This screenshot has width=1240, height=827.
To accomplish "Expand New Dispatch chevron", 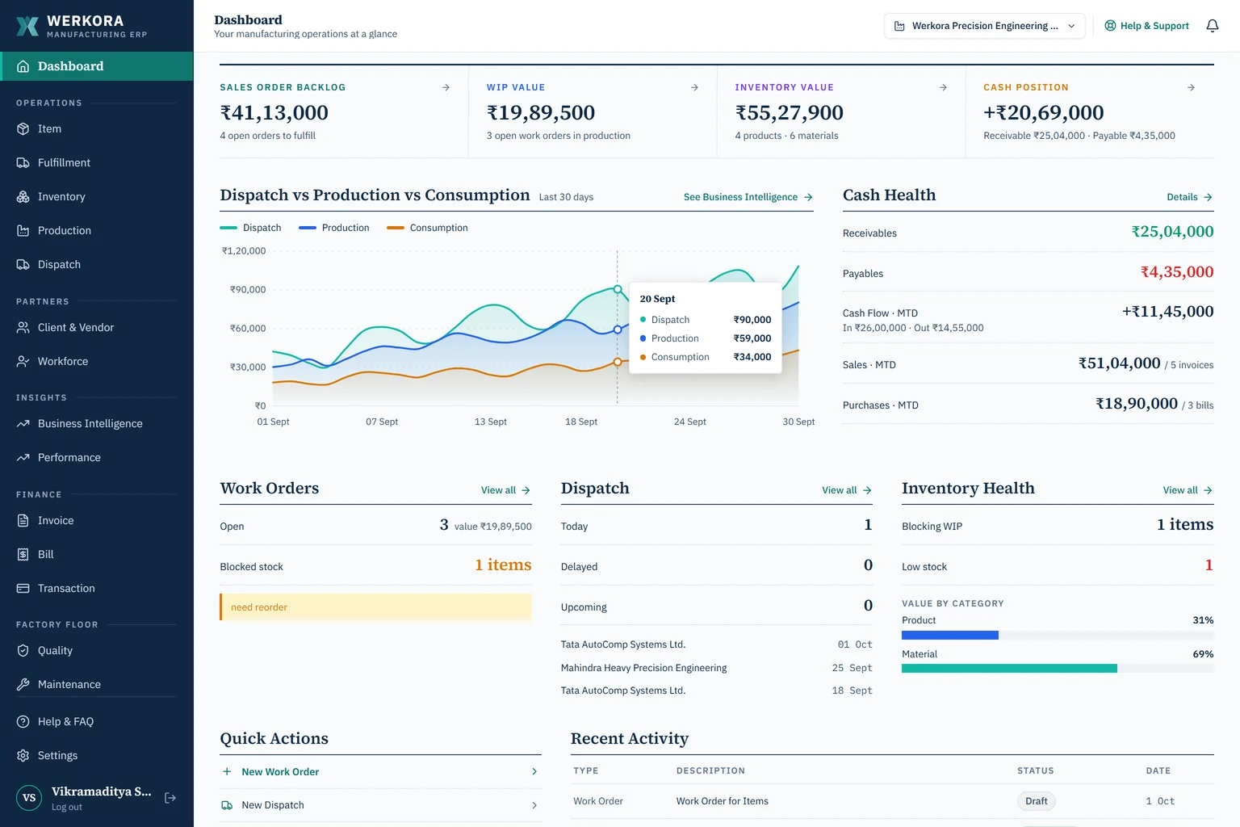I will point(534,805).
